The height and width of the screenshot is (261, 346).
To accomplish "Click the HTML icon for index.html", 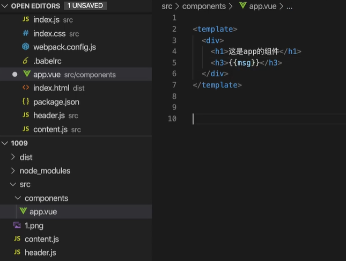I will [x=26, y=88].
